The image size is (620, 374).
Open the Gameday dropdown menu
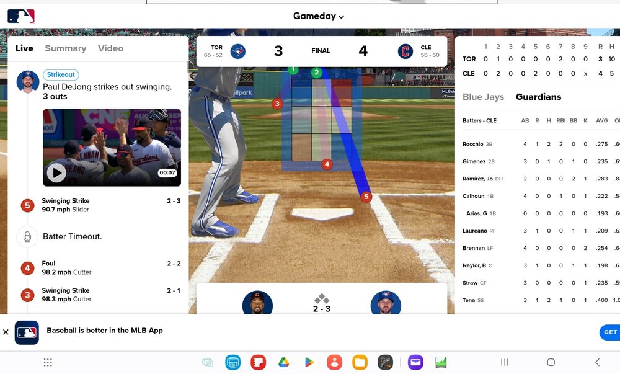click(319, 16)
